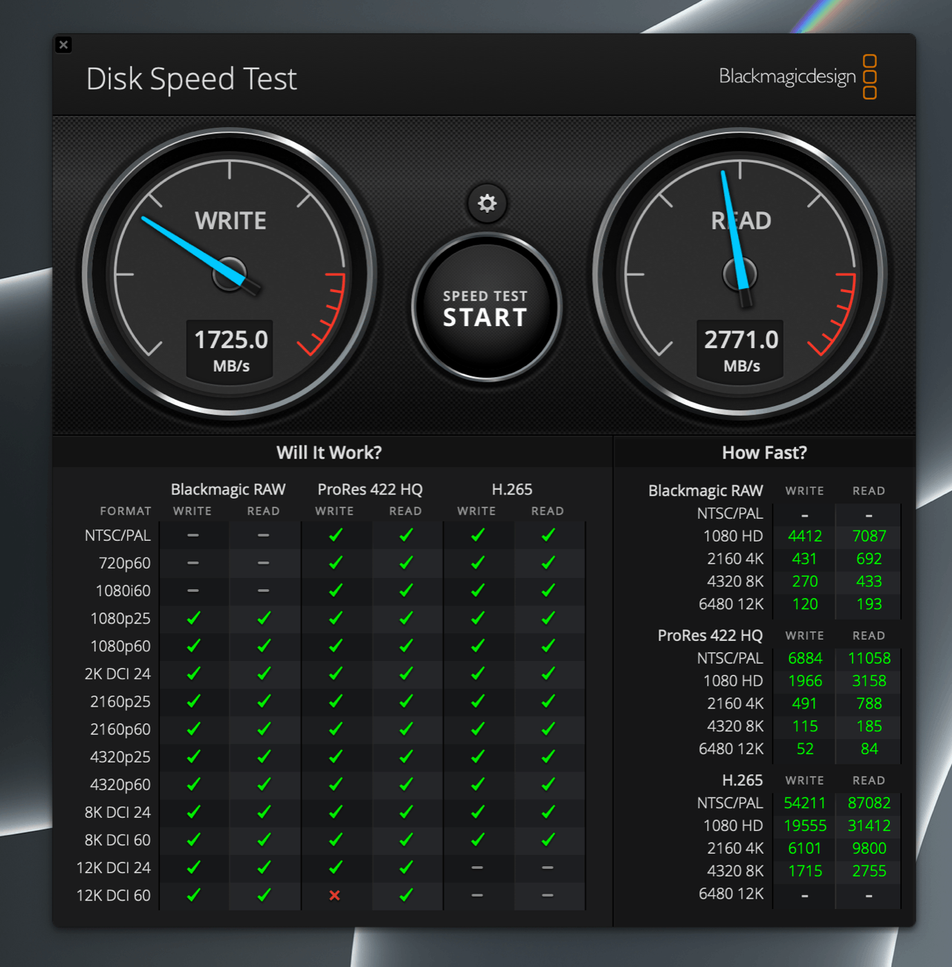Image resolution: width=952 pixels, height=967 pixels.
Task: Click the ProRes 422 HQ column header in Will It Work
Action: (370, 490)
